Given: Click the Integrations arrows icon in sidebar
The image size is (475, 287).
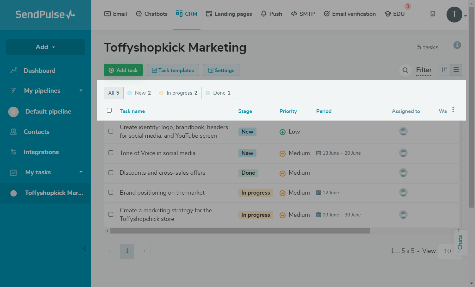Looking at the screenshot, I should tap(14, 152).
